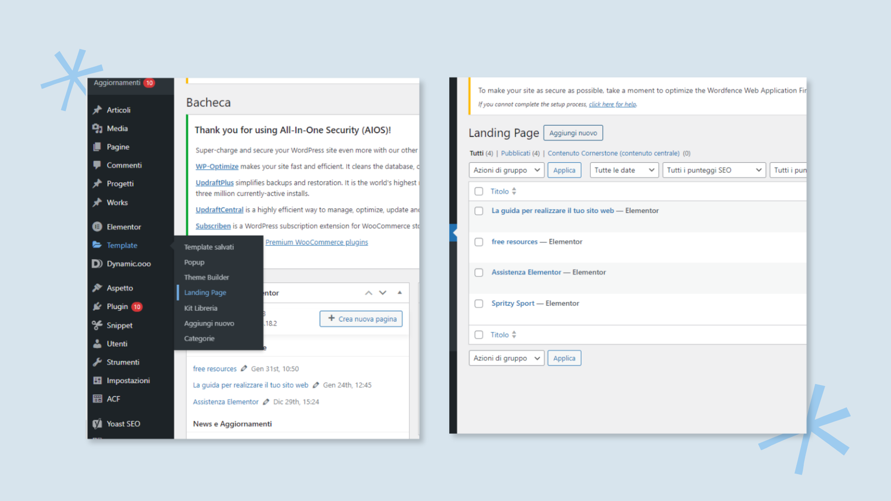Click the ACF table icon
The width and height of the screenshot is (891, 501).
(x=97, y=398)
